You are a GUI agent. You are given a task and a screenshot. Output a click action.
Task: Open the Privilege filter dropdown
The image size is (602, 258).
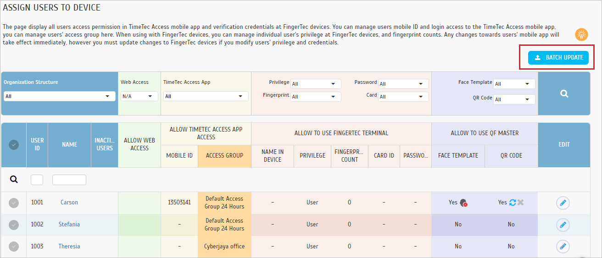[316, 84]
